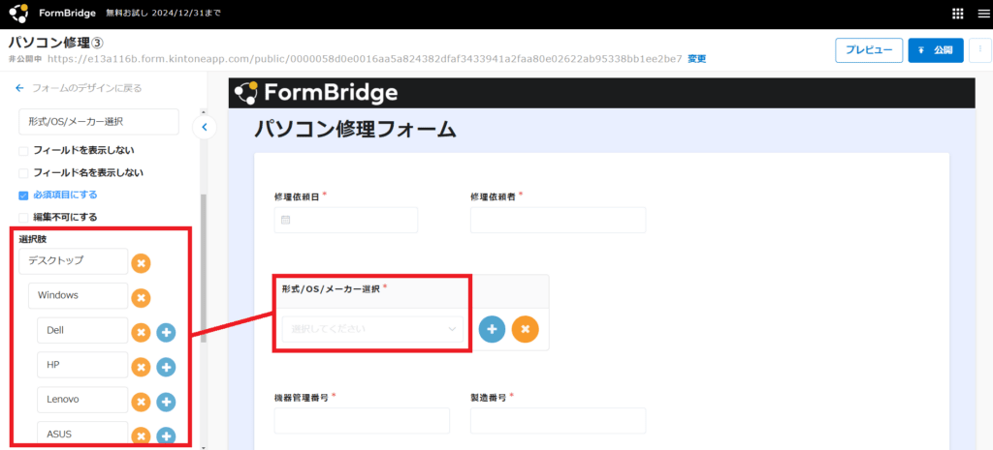Screen dimensions: 993x450
Task: Add an option after Lenovo with blue plus
Action: 166,402
